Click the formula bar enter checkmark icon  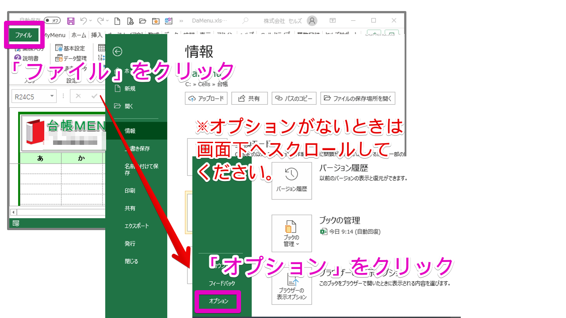pyautogui.click(x=94, y=96)
